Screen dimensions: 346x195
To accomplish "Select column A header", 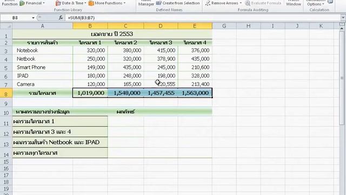I will [x=42, y=26].
